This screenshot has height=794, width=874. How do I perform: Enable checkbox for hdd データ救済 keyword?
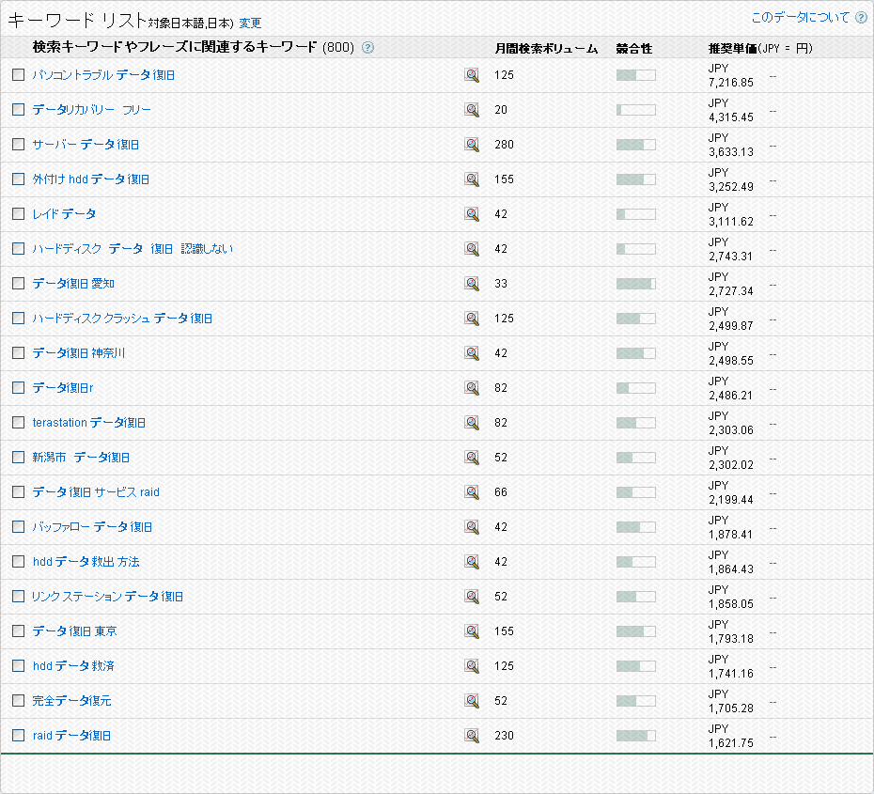coord(18,666)
